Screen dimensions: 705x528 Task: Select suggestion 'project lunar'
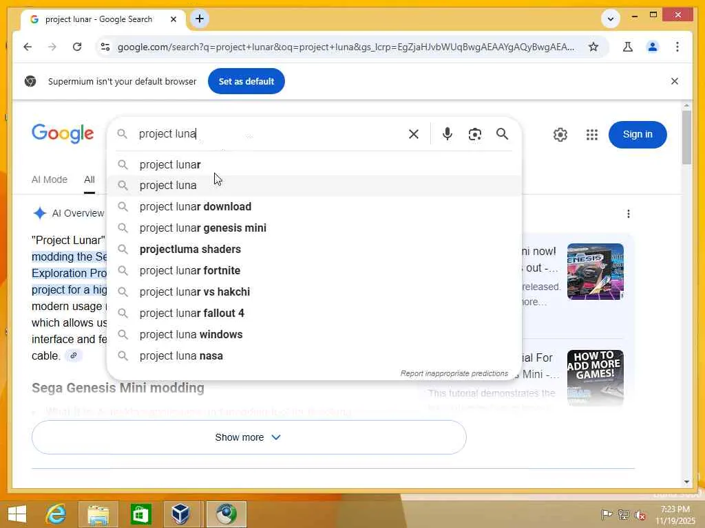click(x=314, y=165)
